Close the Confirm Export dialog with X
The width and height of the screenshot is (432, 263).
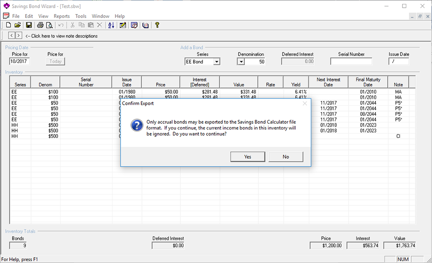click(x=304, y=103)
